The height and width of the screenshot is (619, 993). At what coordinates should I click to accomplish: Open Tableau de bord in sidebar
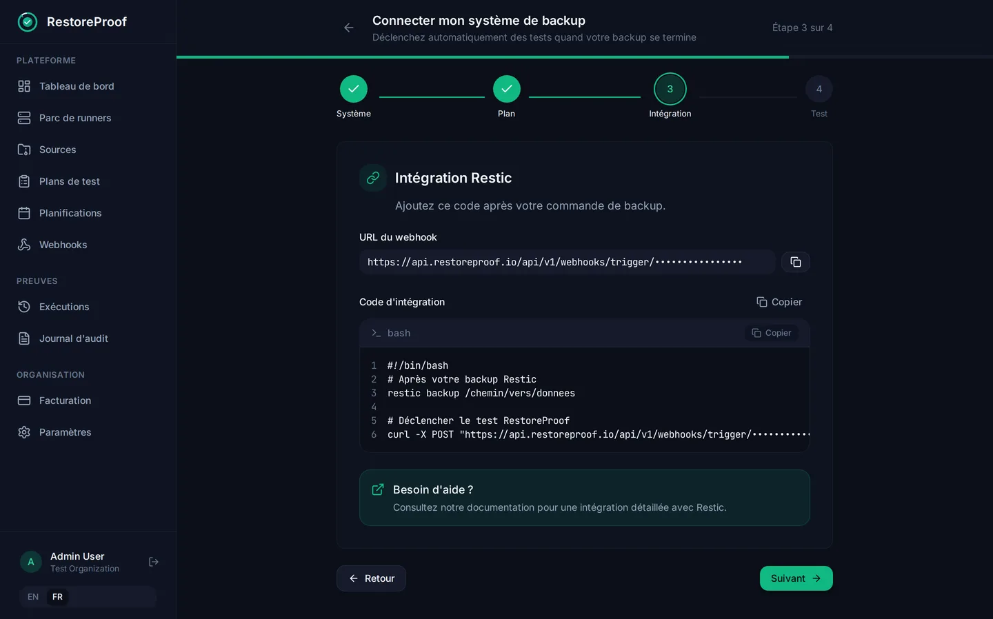tap(88, 86)
